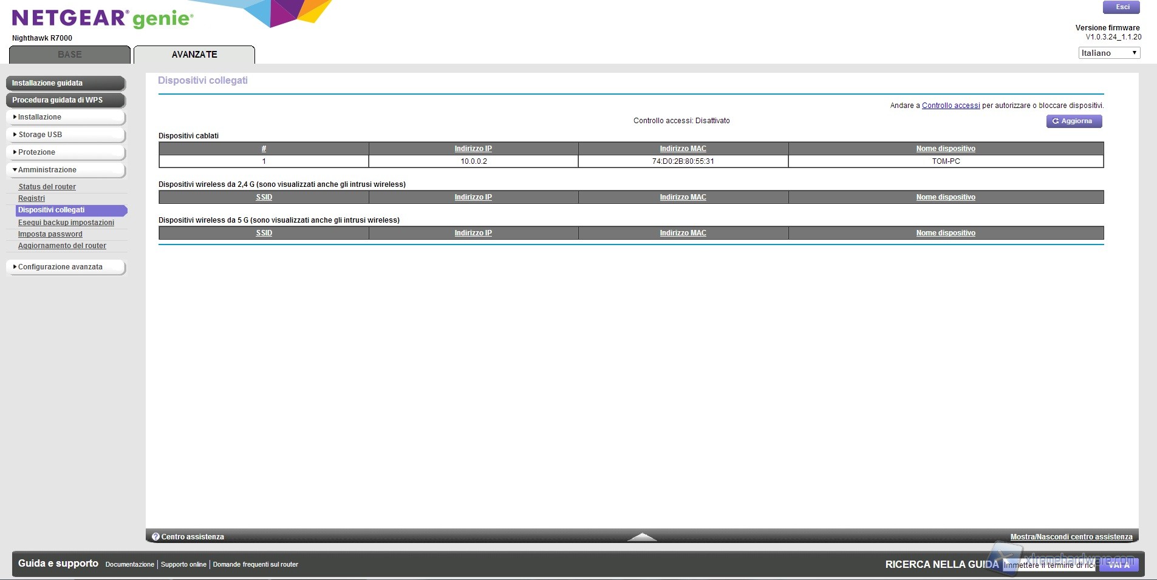Open Installazione guidata wizard

(66, 83)
